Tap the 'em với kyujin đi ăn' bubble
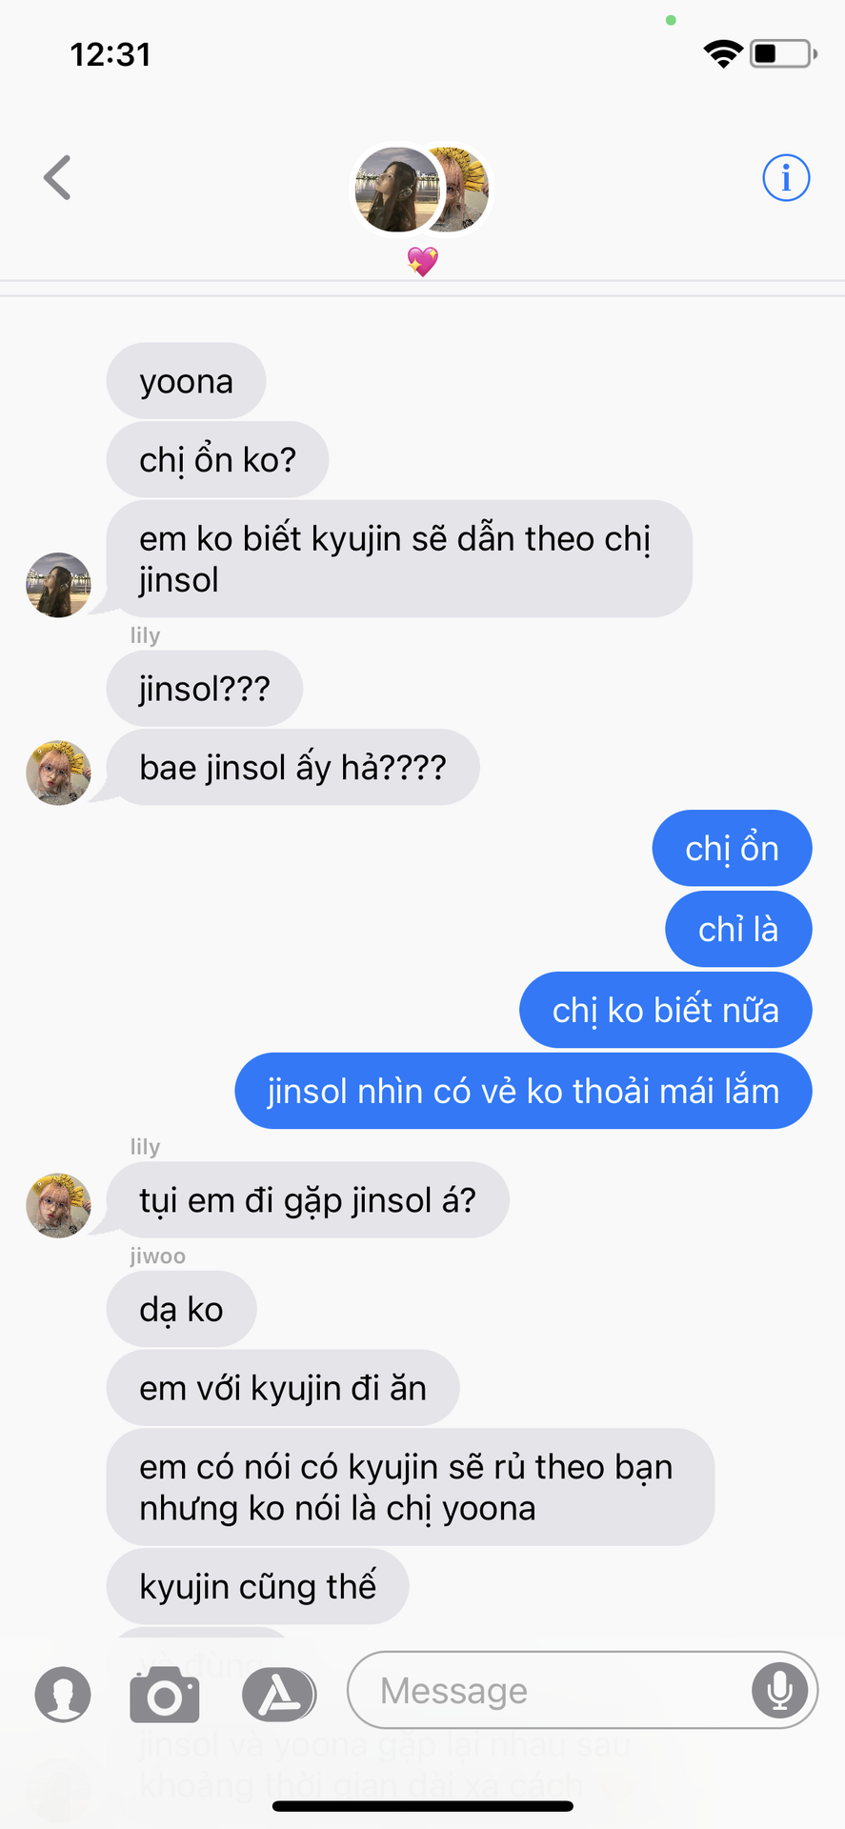The width and height of the screenshot is (845, 1829). (283, 1388)
